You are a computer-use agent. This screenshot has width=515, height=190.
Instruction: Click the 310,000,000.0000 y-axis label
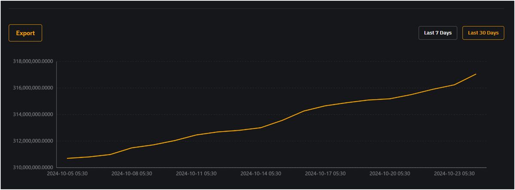(33, 167)
